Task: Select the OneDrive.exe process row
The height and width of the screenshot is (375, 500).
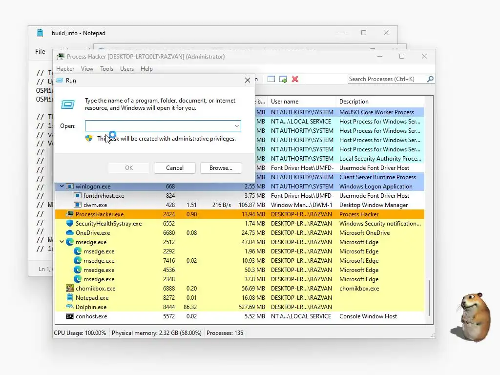Action: (239, 232)
